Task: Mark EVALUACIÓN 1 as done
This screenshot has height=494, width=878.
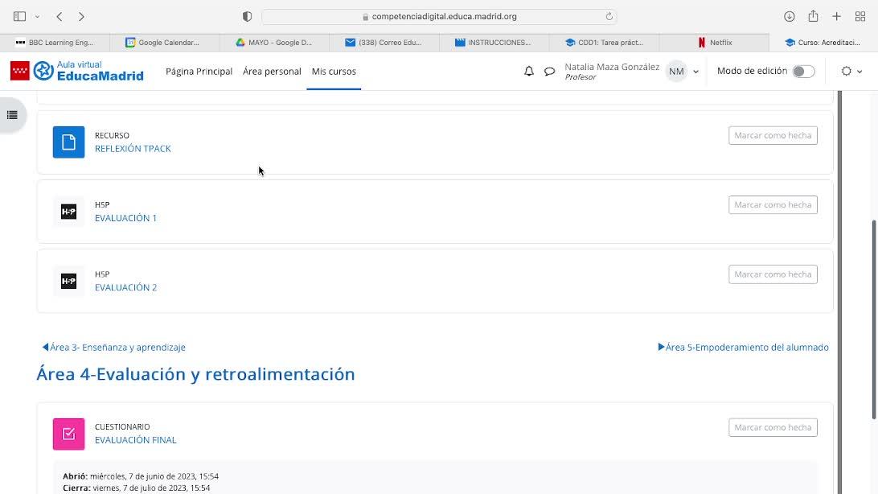Action: coord(773,205)
